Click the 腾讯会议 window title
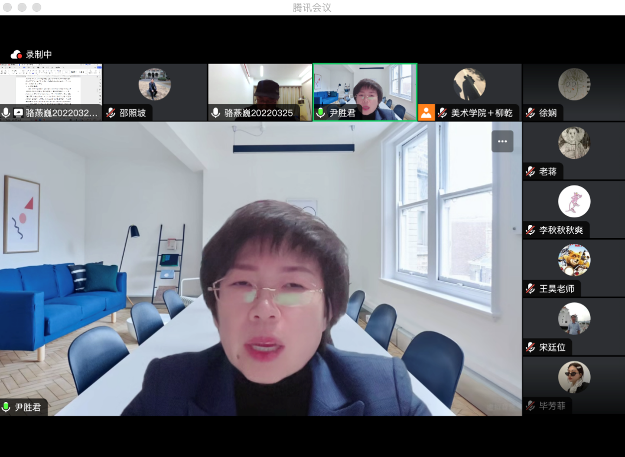Image resolution: width=625 pixels, height=457 pixels. tap(312, 8)
